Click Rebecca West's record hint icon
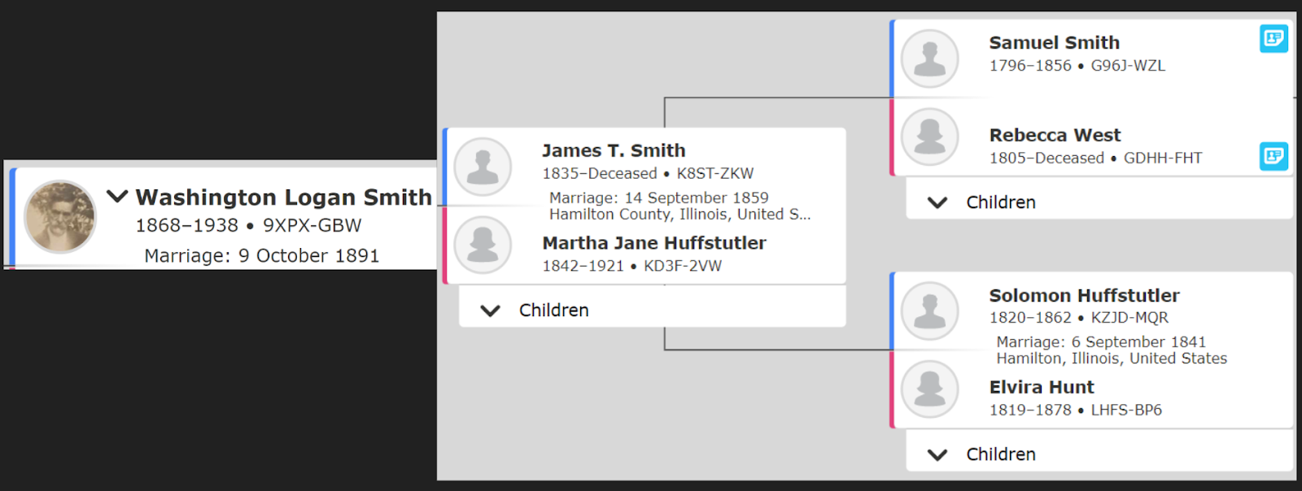Image resolution: width=1302 pixels, height=491 pixels. click(1274, 156)
